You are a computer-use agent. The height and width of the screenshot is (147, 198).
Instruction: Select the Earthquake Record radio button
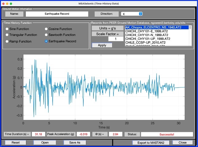click(x=46, y=41)
